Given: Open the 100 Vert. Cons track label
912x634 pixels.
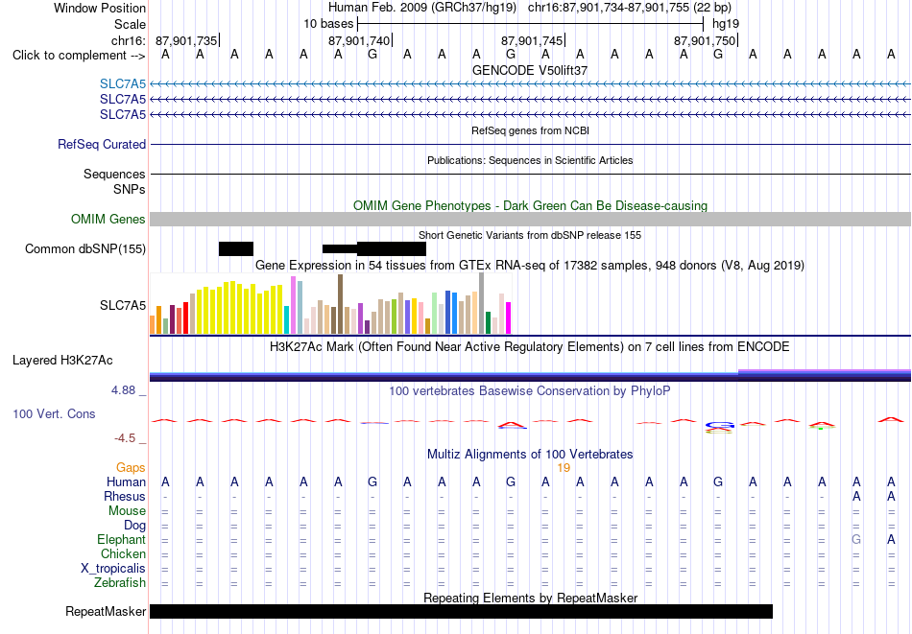Looking at the screenshot, I should click(x=54, y=413).
